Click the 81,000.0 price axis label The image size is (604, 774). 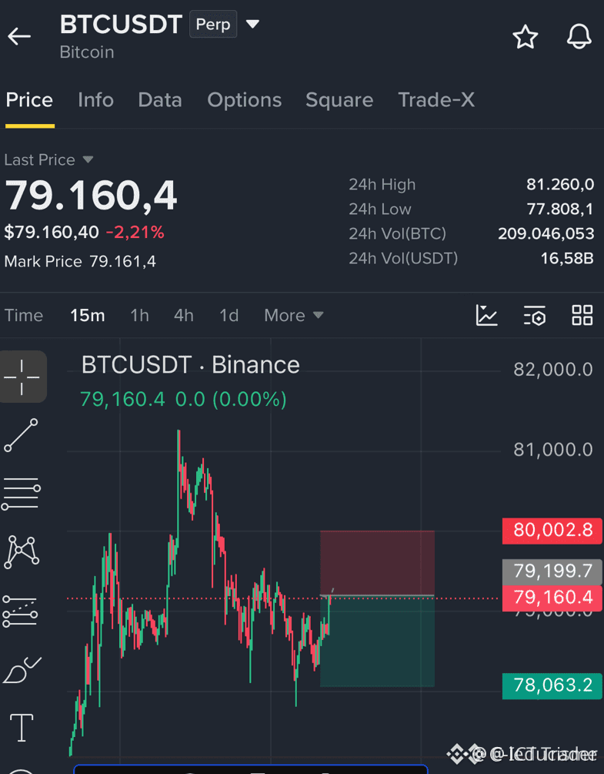click(552, 450)
